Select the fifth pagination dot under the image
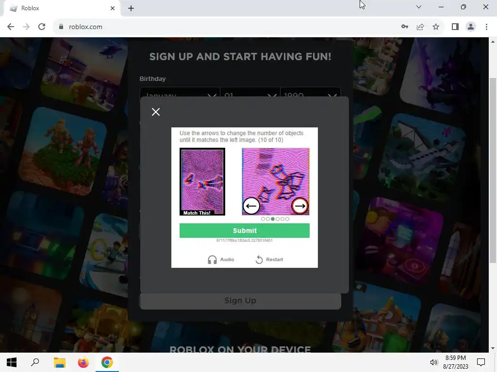Screen dimensions: 497x372 pyautogui.click(x=282, y=219)
